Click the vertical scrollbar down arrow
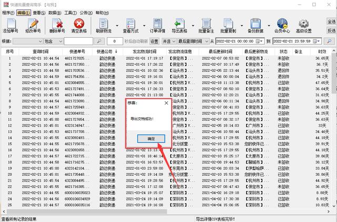 (x=334, y=206)
